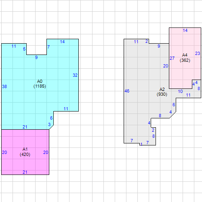
Task: Select the A4 area name label
Action: 185,55
